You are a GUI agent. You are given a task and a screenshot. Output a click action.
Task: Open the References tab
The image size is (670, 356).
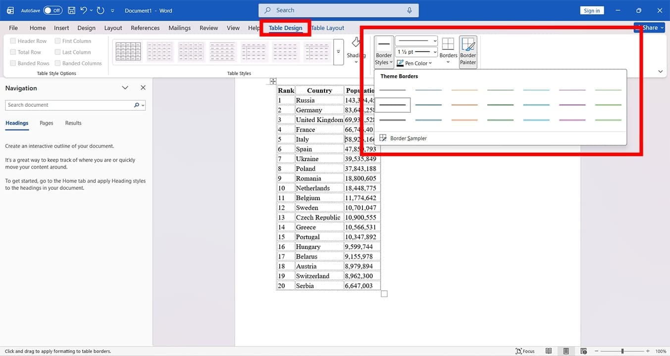(x=145, y=28)
